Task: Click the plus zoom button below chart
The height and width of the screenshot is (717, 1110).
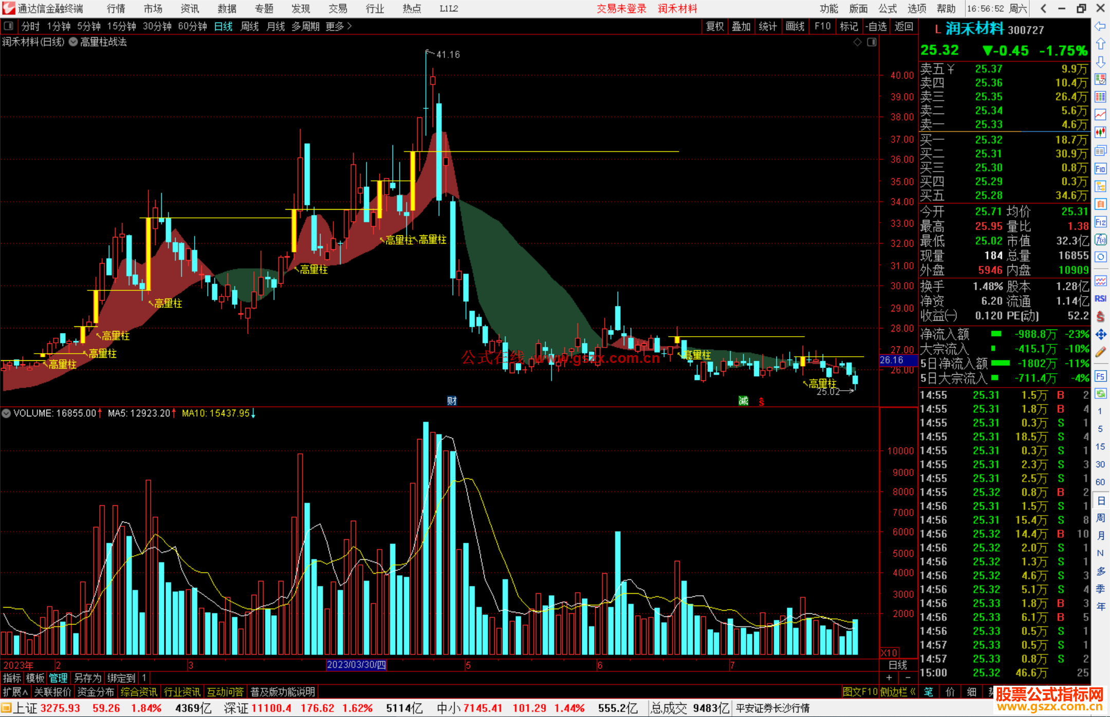Action: click(889, 678)
